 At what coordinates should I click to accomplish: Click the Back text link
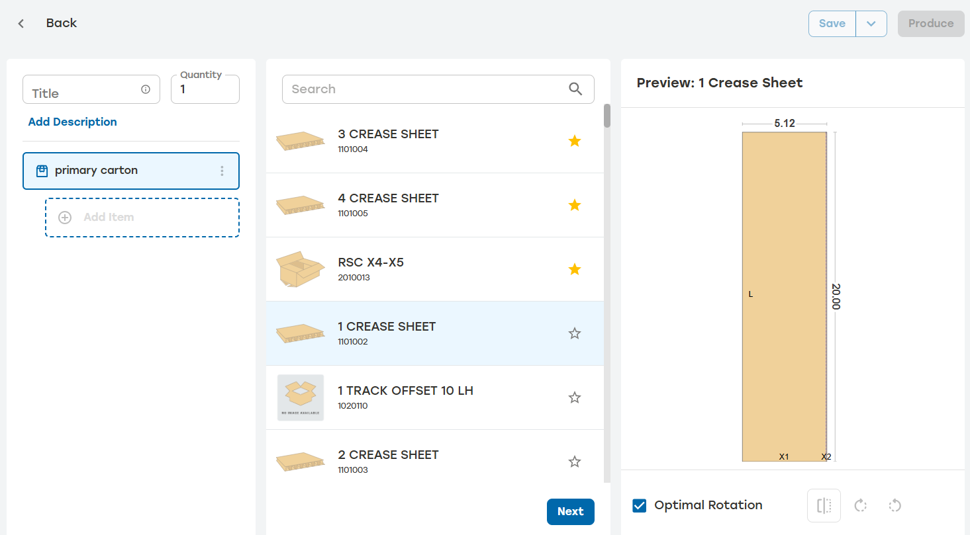(62, 23)
